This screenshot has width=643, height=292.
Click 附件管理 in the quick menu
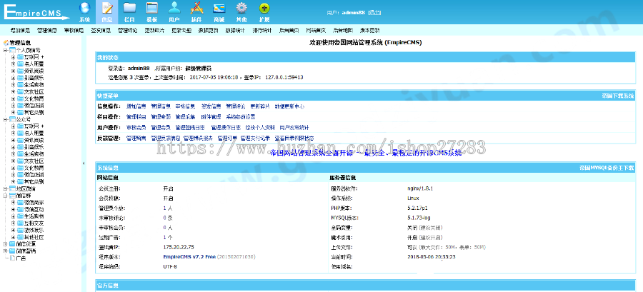click(x=211, y=116)
